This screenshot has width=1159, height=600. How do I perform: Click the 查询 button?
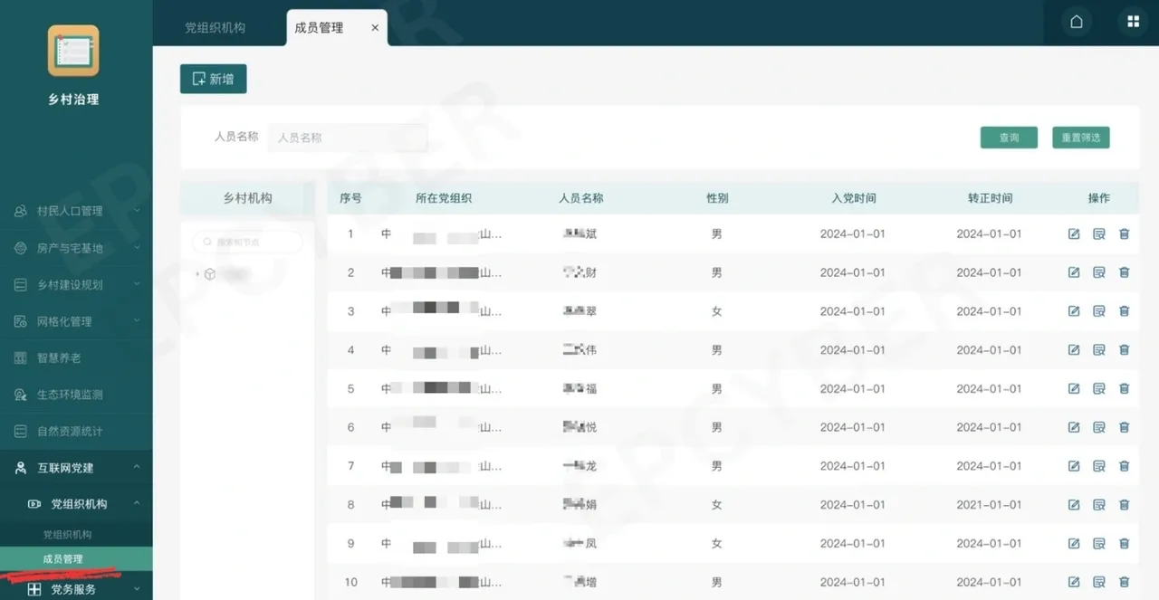1009,138
